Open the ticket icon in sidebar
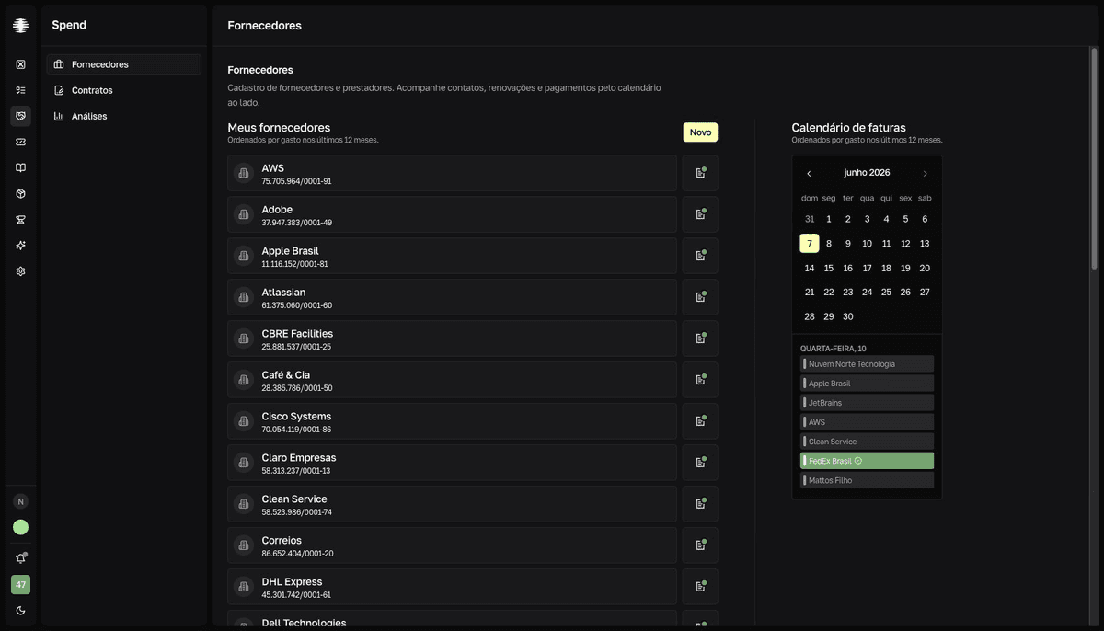Image resolution: width=1104 pixels, height=631 pixels. tap(20, 142)
